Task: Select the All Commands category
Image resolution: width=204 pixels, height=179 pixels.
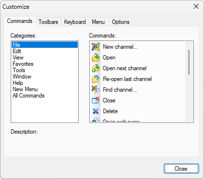Action: (x=45, y=96)
